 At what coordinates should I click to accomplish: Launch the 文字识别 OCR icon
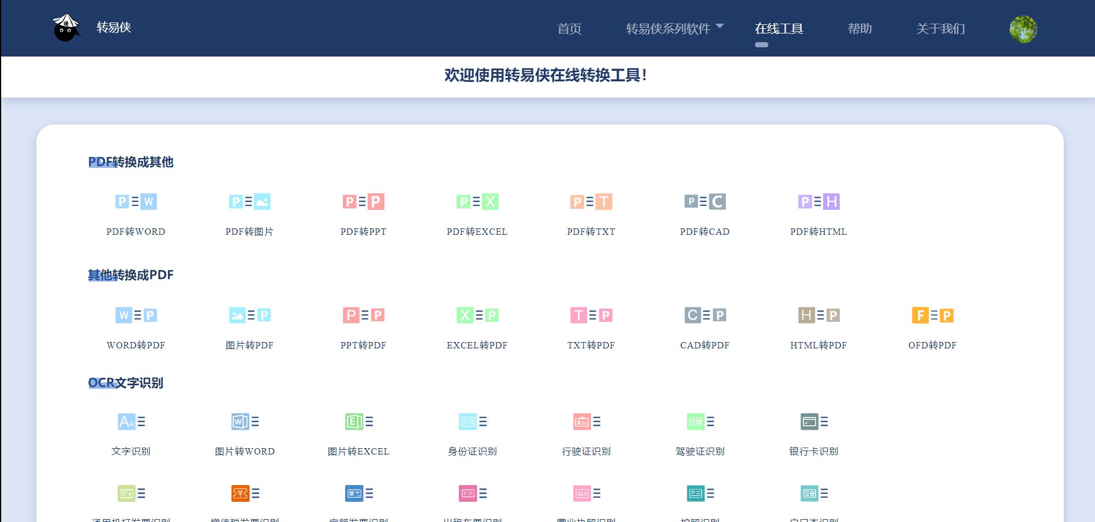click(131, 422)
